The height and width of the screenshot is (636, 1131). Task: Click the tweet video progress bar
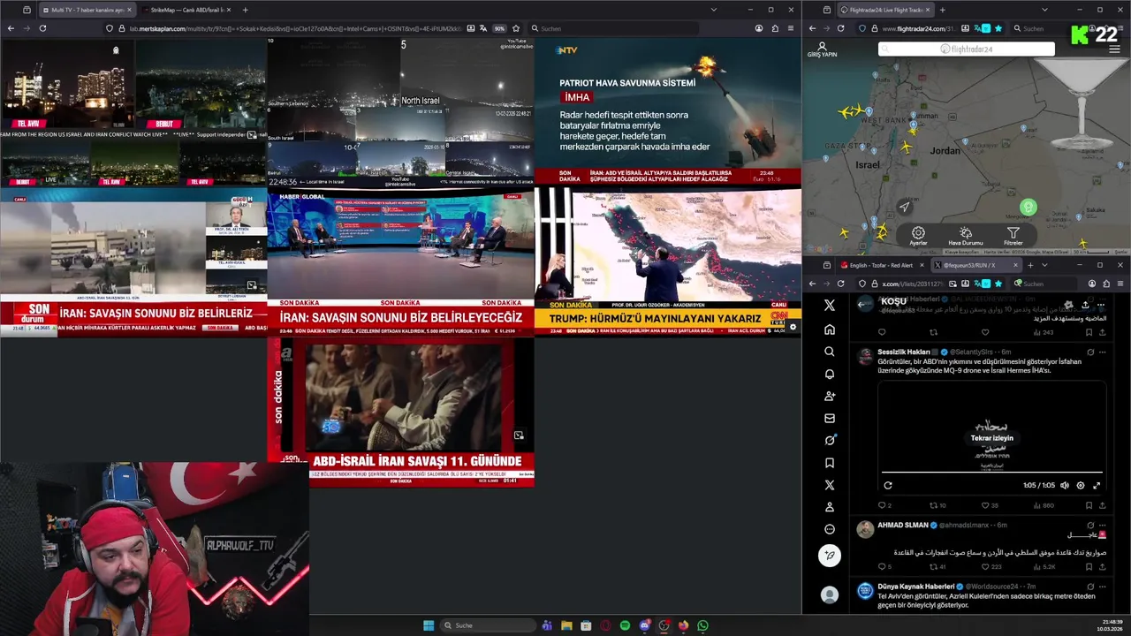tap(991, 473)
